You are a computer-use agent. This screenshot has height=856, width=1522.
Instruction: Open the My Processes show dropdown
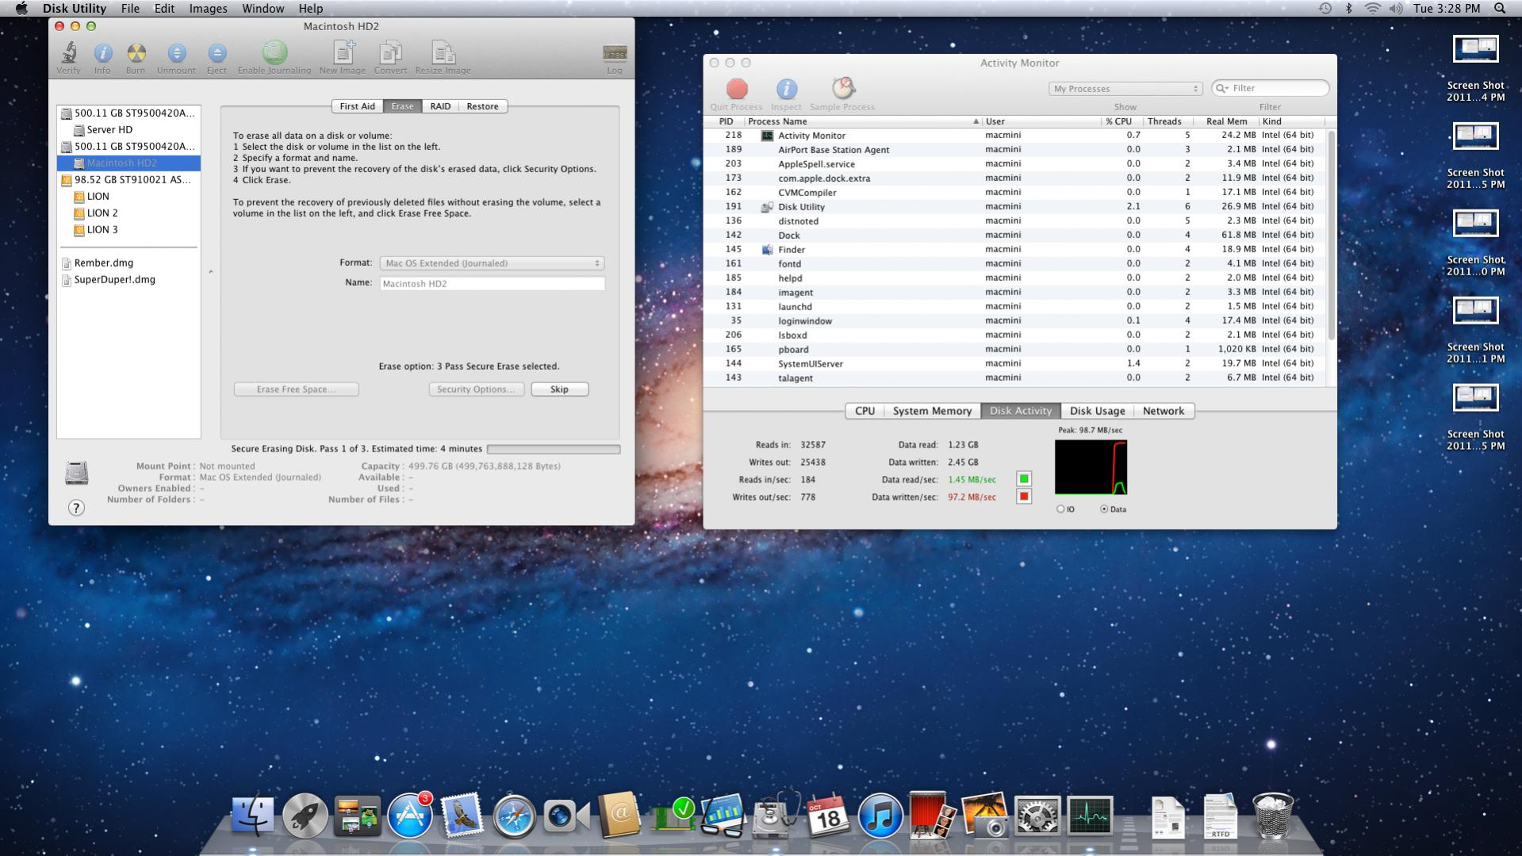(1125, 89)
